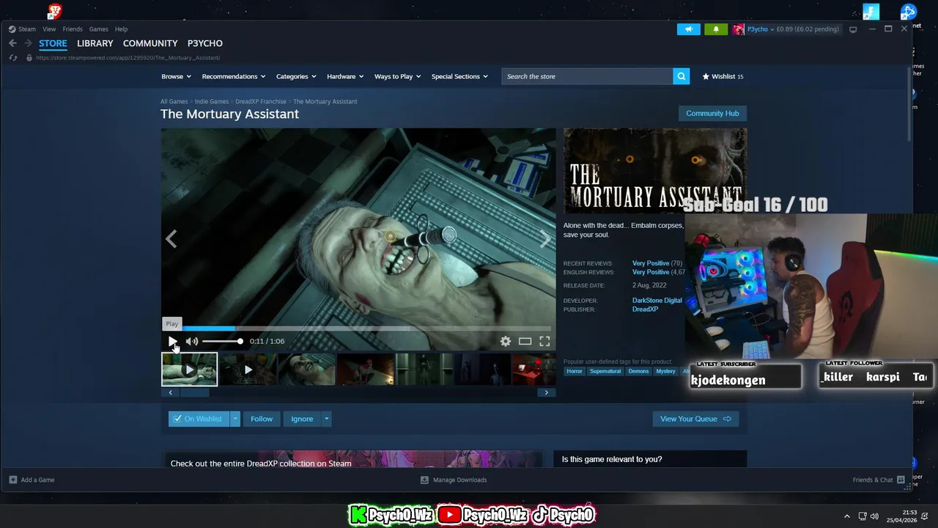Switch to the LIBRARY tab
The width and height of the screenshot is (938, 528).
95,43
